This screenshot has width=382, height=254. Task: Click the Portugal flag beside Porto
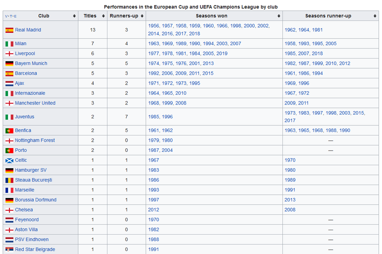(9, 151)
